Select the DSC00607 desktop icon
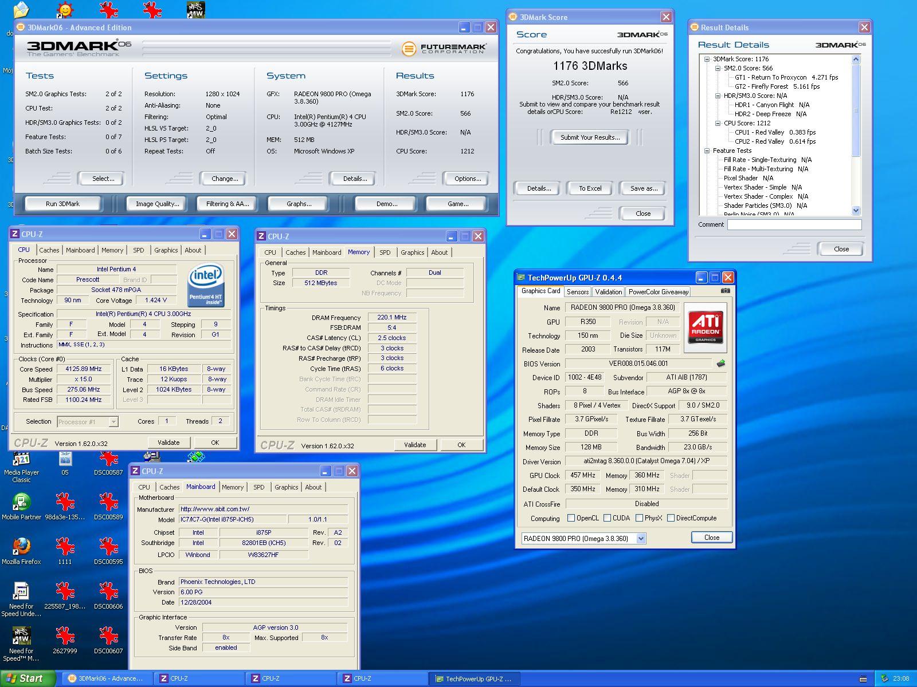Screen dimensions: 917x687 coord(108,641)
